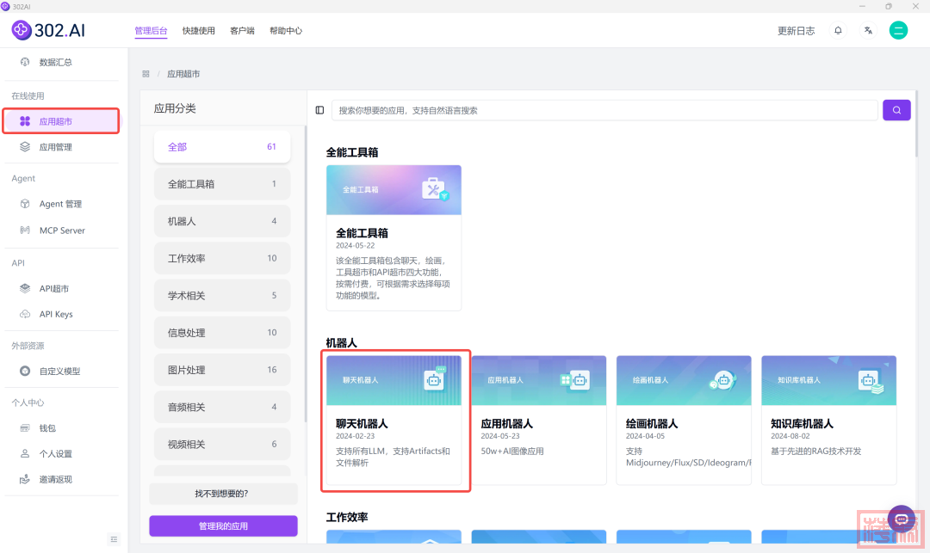The image size is (930, 553).
Task: Open the 应用机器人 card title
Action: (x=506, y=424)
